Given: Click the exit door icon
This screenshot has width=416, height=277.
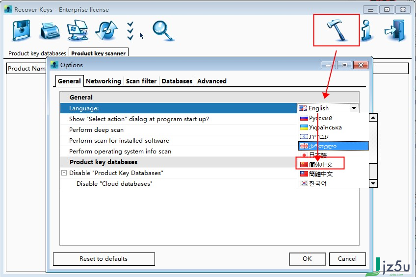Looking at the screenshot, I should pos(395,30).
